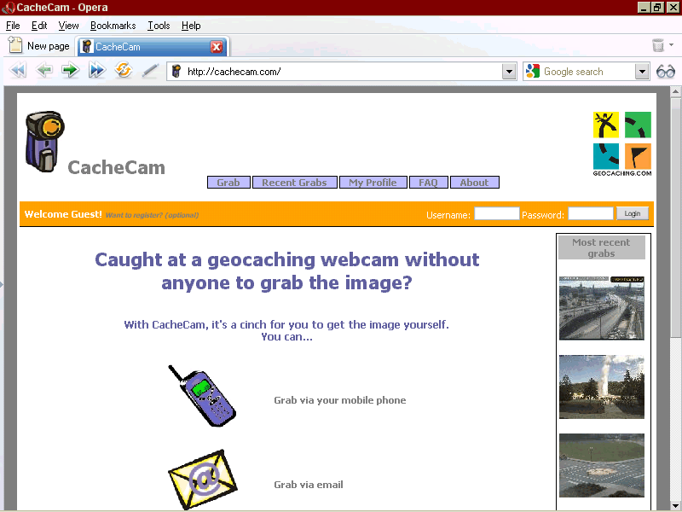Reload the page with the orange icon
Screen dimensions: 682x512
click(123, 70)
